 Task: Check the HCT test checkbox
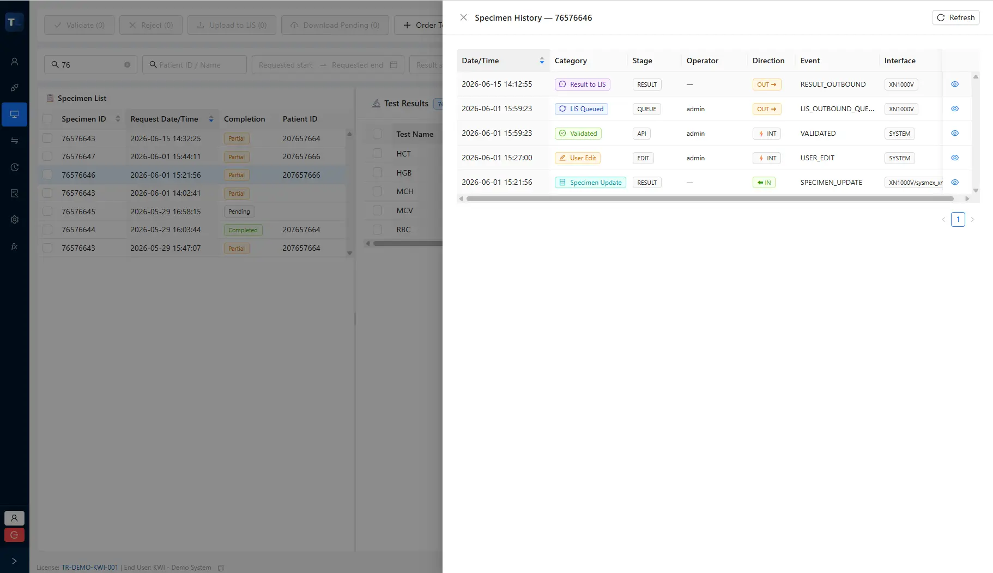377,154
